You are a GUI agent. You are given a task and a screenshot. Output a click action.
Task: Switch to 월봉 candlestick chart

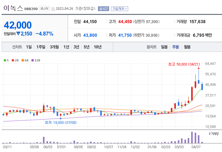tap(187, 47)
